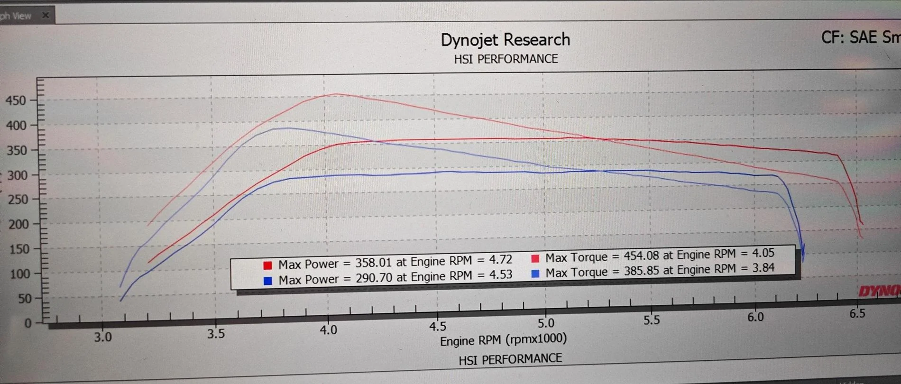Click the 5.5 x-axis RPM value

(652, 320)
